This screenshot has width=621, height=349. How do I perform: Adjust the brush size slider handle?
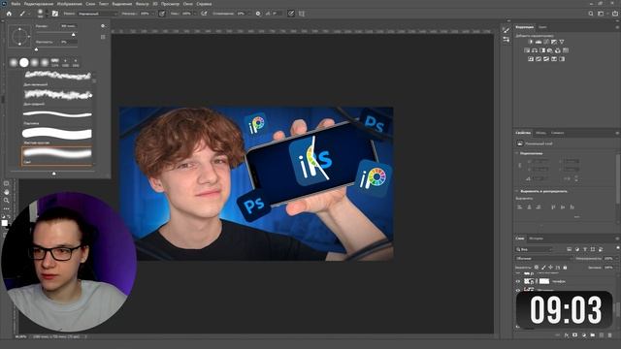click(74, 35)
